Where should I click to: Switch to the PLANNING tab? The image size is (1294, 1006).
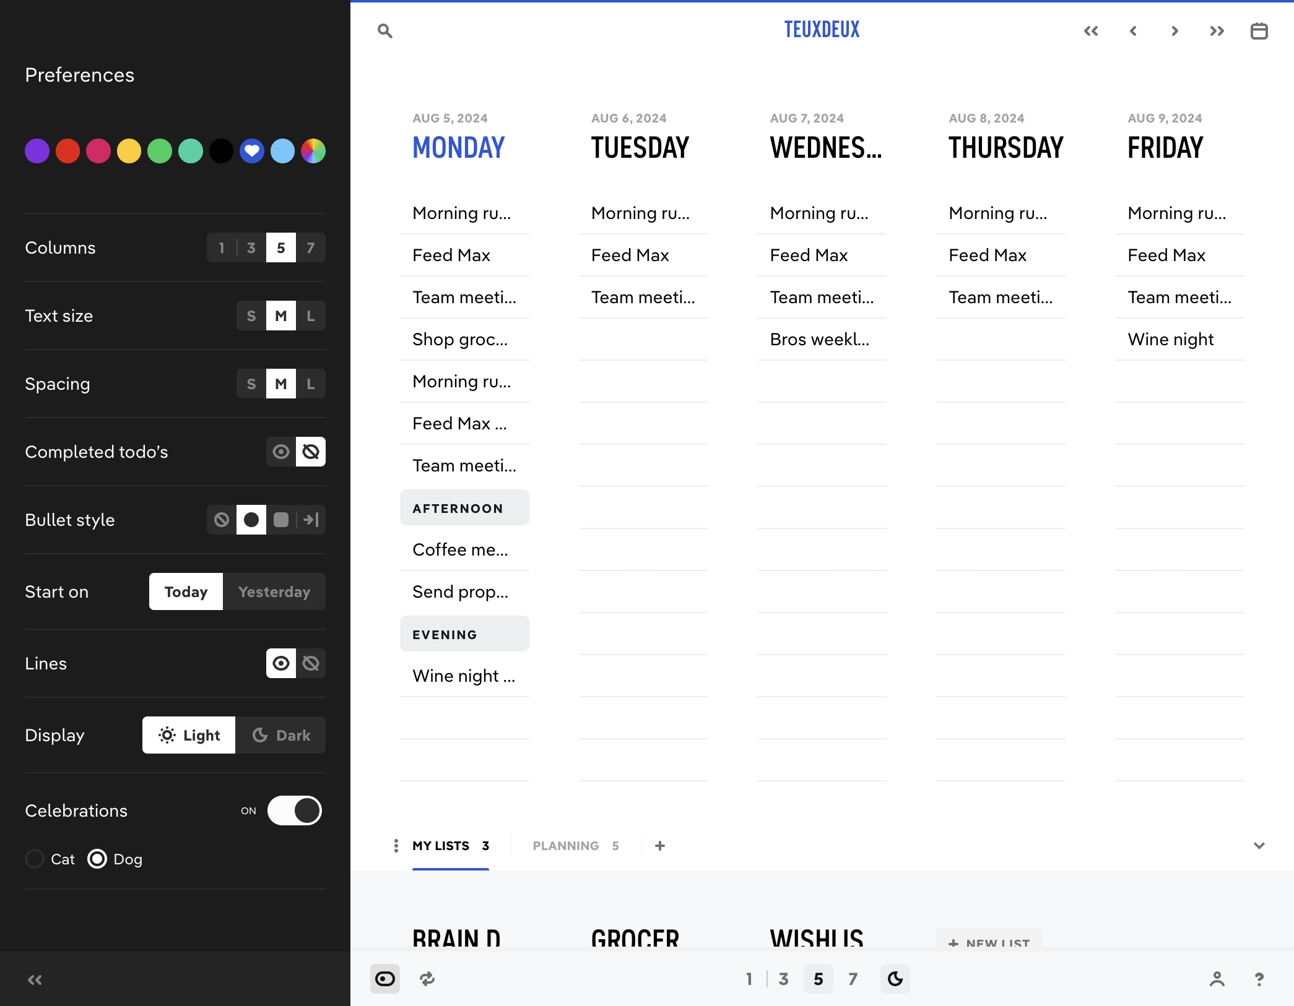(x=576, y=846)
